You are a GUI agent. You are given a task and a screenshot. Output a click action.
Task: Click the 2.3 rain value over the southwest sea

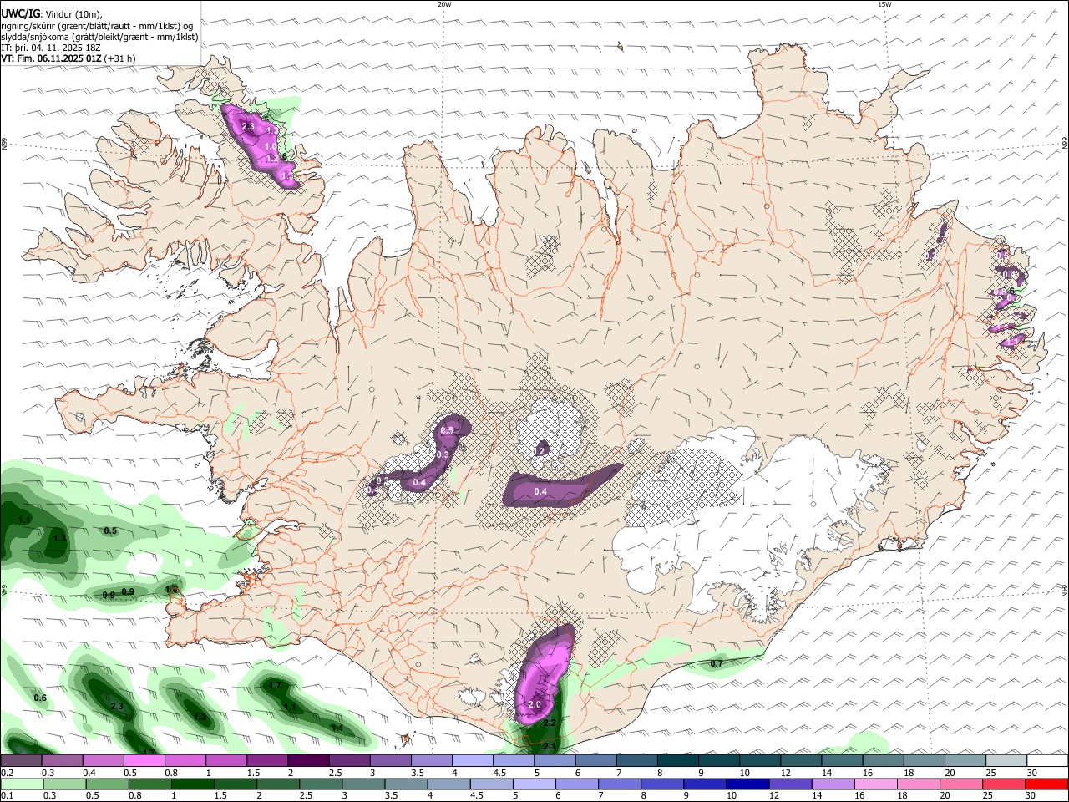[x=117, y=707]
